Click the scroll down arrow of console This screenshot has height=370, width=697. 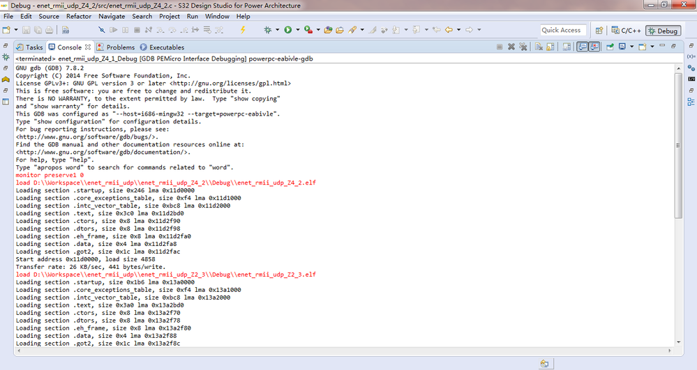click(x=678, y=342)
